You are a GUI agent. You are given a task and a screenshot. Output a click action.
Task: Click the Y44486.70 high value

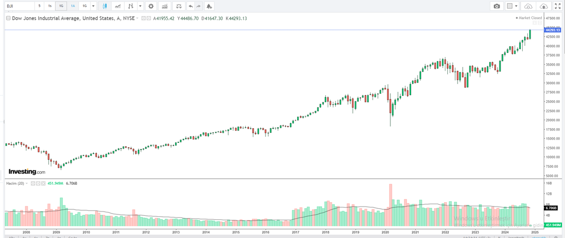pyautogui.click(x=188, y=18)
